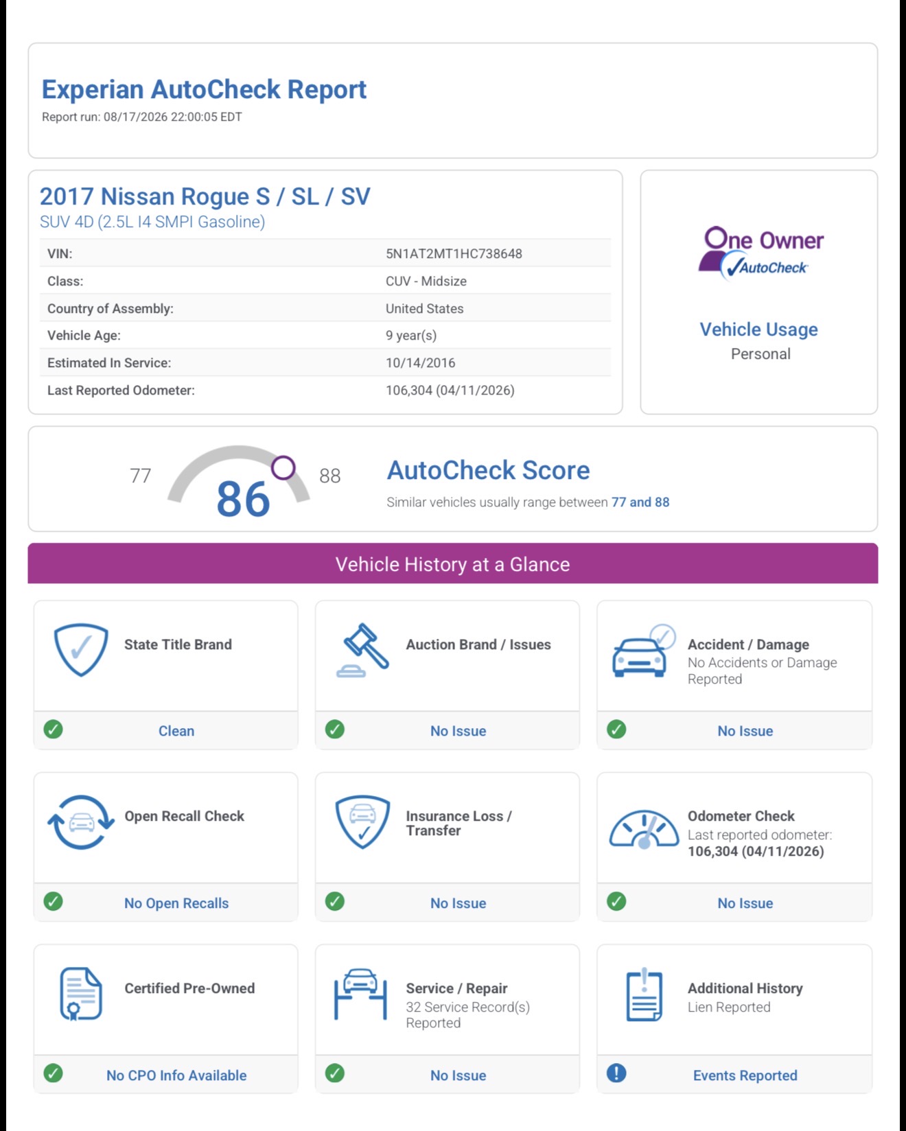Screen dimensions: 906x1131
Task: Click the Additional History clipboard icon
Action: click(644, 994)
